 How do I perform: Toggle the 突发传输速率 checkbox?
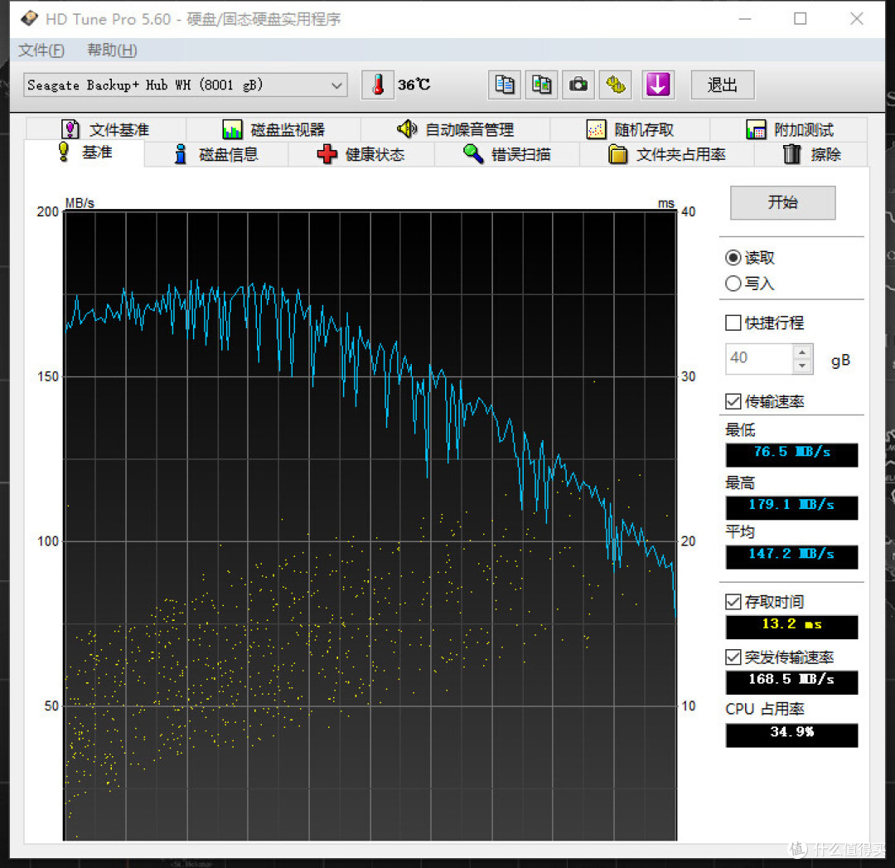(x=733, y=657)
